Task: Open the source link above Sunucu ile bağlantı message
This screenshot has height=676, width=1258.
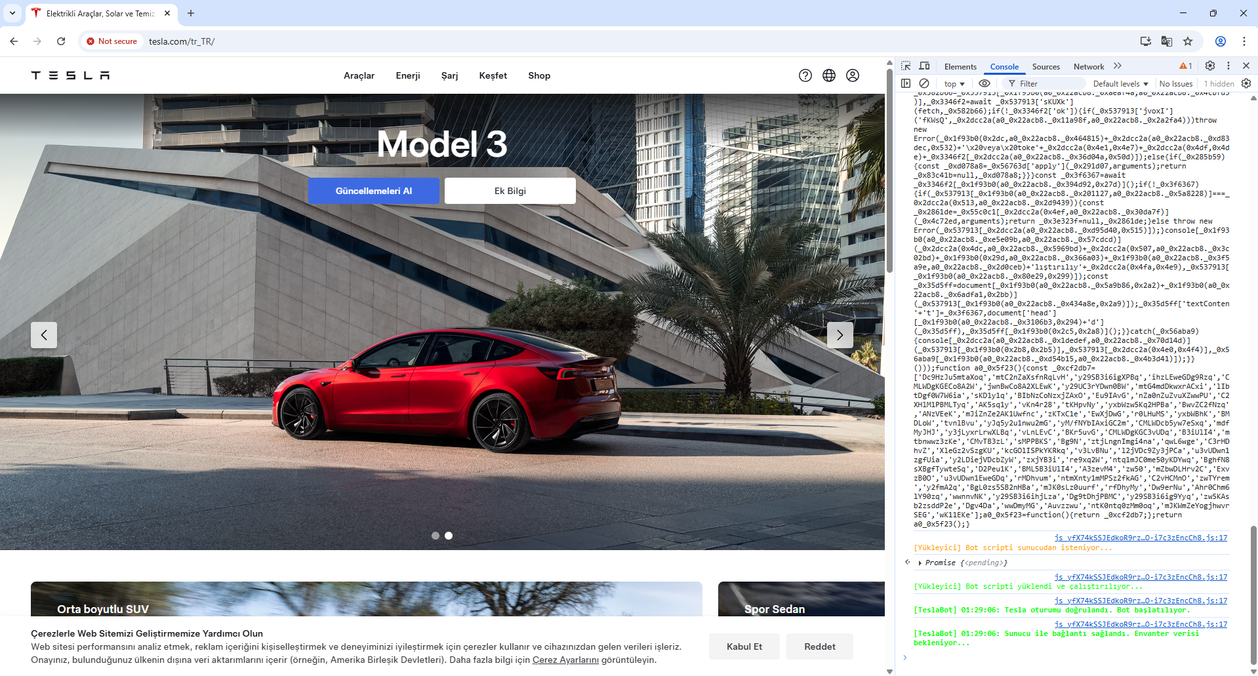Action: 1141,624
